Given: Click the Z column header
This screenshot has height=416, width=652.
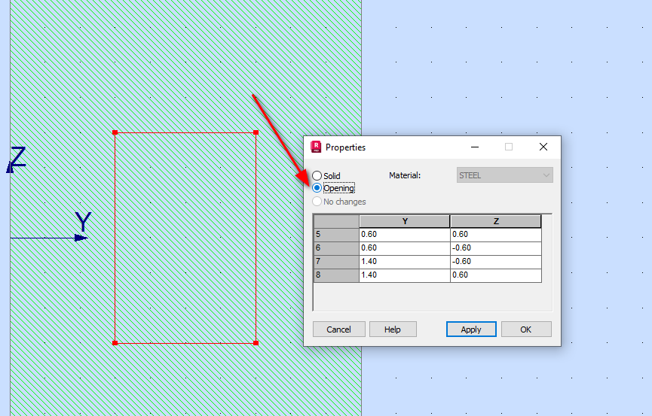Looking at the screenshot, I should [x=496, y=221].
